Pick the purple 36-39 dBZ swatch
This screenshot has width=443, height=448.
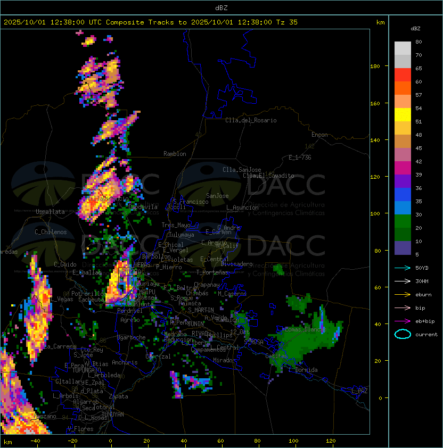[x=403, y=181]
